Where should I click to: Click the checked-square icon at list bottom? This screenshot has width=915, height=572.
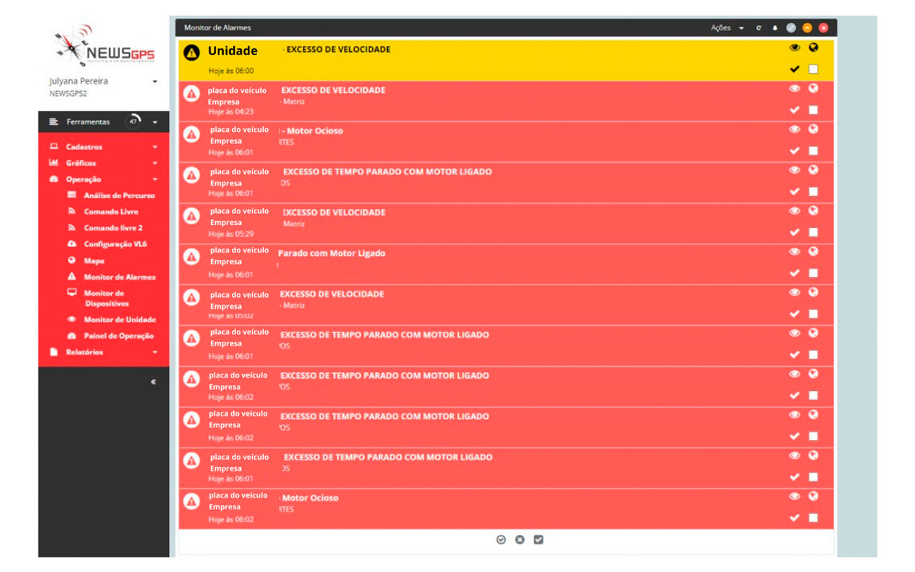(538, 540)
